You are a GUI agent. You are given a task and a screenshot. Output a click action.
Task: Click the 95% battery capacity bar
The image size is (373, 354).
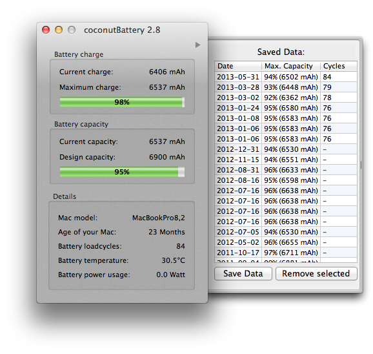[x=122, y=172]
